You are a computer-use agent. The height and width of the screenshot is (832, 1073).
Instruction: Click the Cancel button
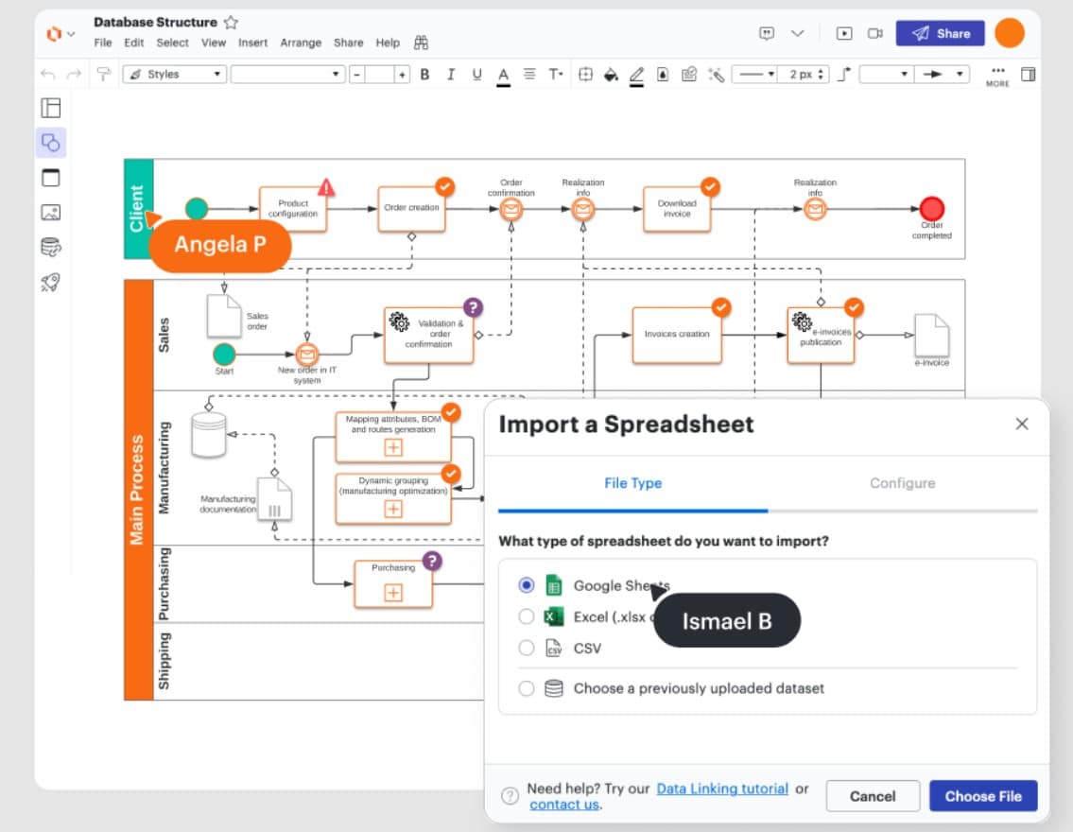pyautogui.click(x=873, y=796)
